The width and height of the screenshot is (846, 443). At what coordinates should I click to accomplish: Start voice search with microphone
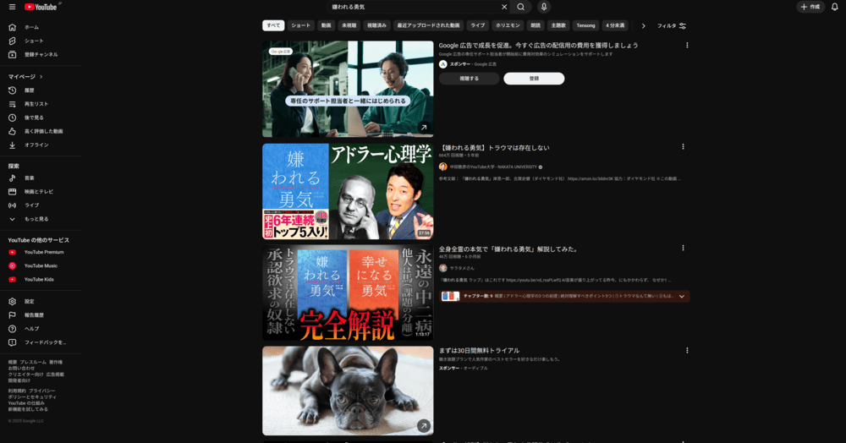coord(544,7)
